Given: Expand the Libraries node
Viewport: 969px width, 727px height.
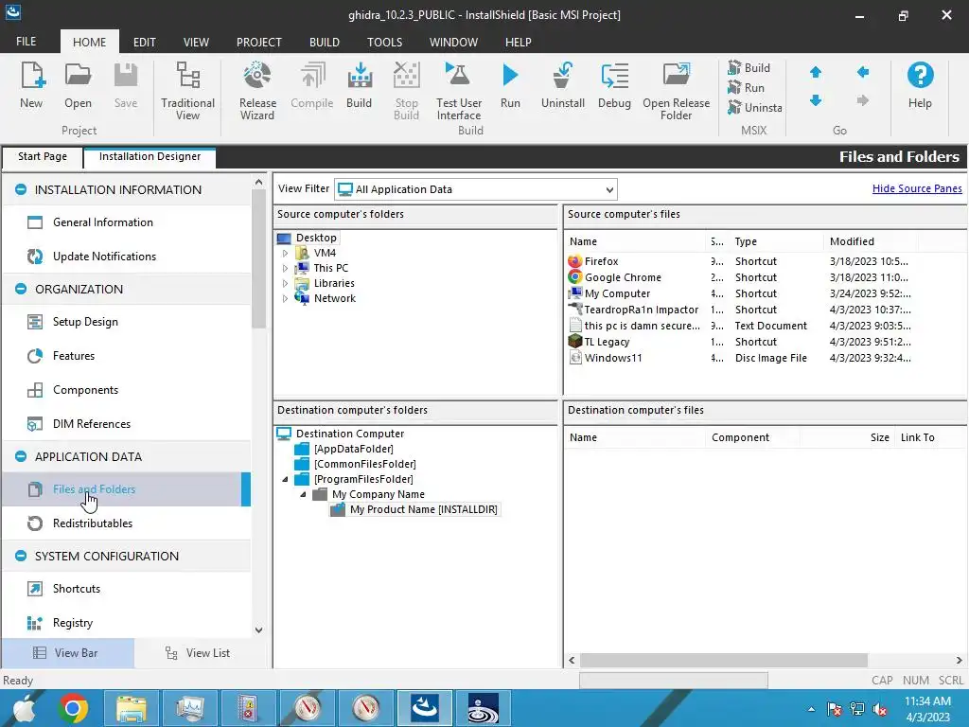Looking at the screenshot, I should [285, 283].
